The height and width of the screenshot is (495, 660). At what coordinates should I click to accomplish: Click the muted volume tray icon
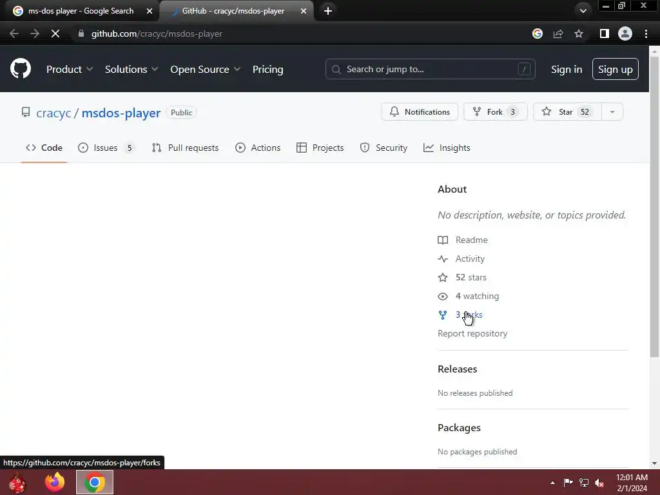coord(599,483)
